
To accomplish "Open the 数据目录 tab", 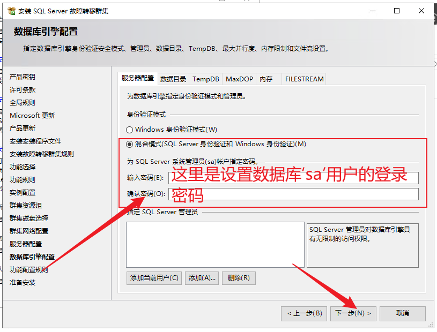I will point(173,79).
